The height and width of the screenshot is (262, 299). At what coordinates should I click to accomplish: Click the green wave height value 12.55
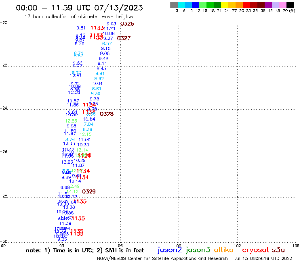[71, 121]
